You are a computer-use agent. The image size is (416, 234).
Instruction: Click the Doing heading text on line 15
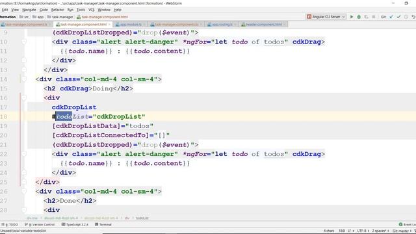[103, 88]
